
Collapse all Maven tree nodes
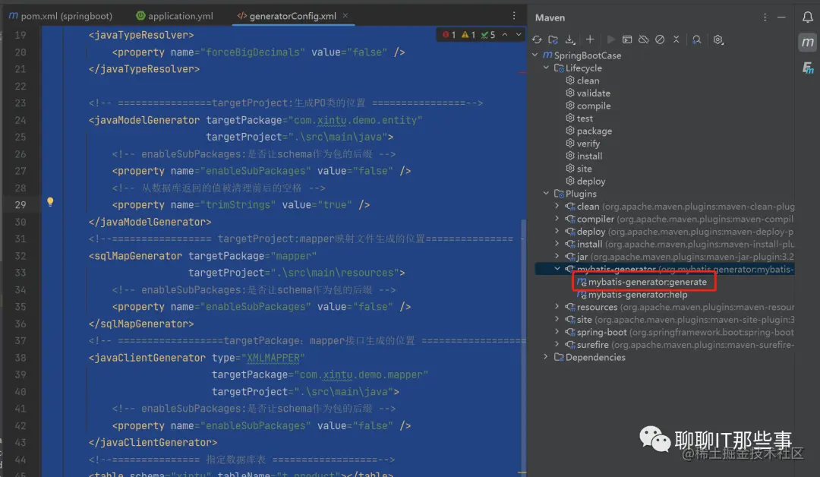click(676, 39)
